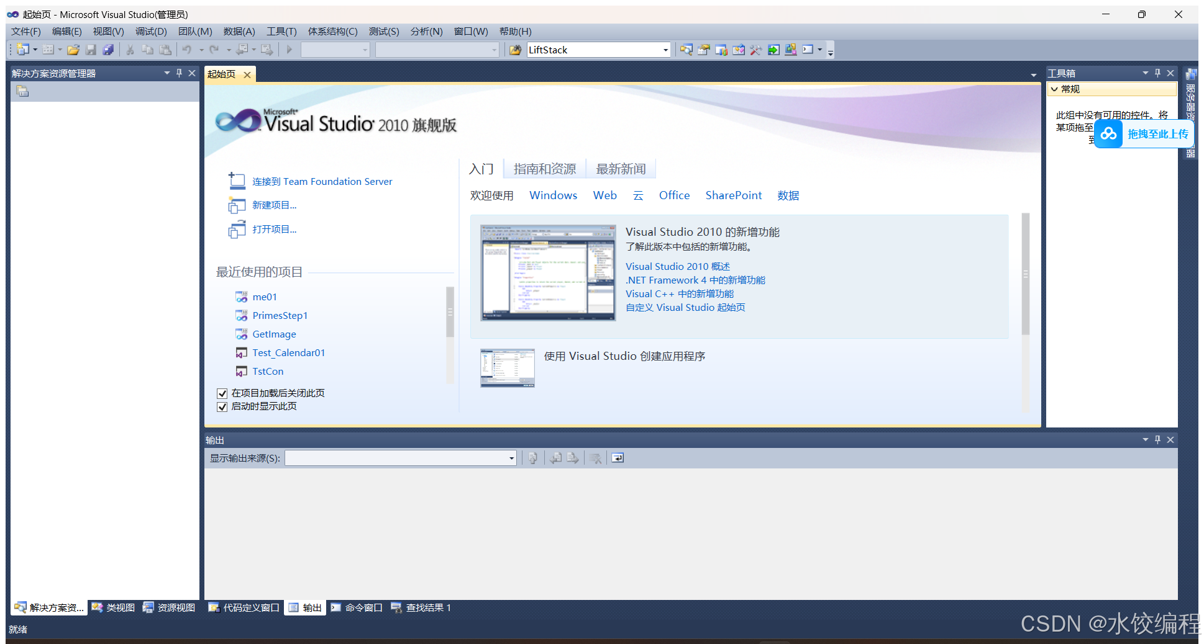This screenshot has width=1204, height=644.
Task: Click the recent projects list scrollbar
Action: [x=450, y=312]
